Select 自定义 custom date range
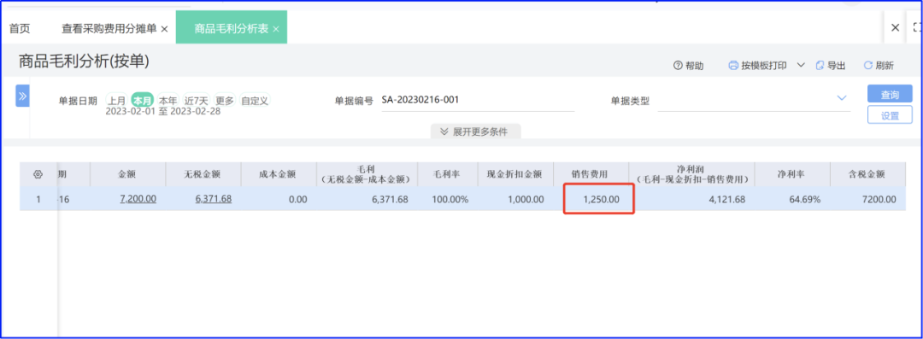This screenshot has width=923, height=339. tap(255, 100)
